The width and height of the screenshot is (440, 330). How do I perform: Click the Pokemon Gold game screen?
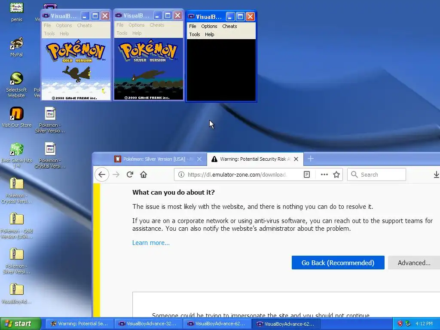(x=76, y=69)
